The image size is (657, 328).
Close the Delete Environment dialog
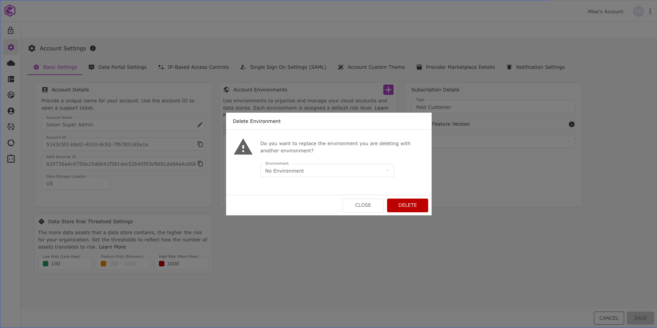click(363, 205)
